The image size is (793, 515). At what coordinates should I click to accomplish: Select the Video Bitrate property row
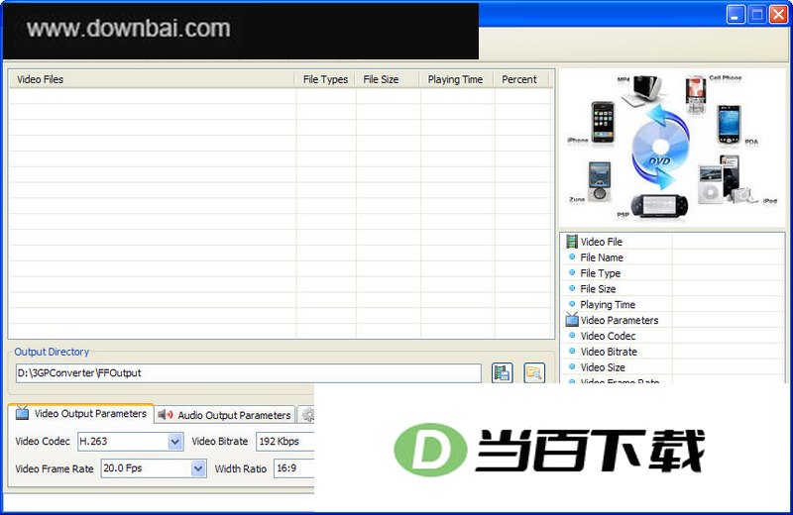[673, 352]
